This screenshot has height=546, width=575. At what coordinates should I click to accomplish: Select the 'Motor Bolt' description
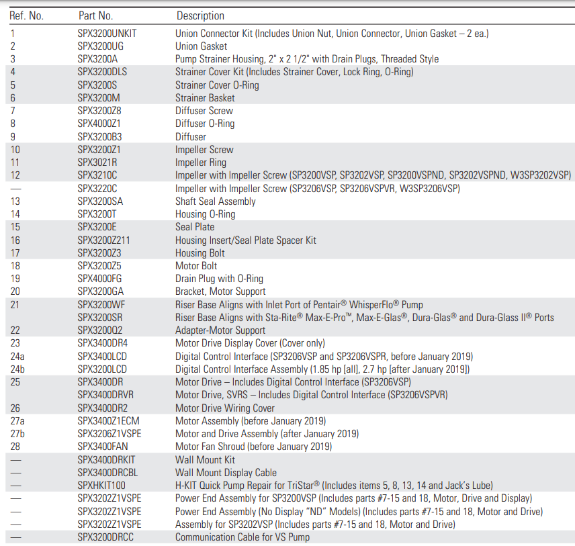click(196, 266)
